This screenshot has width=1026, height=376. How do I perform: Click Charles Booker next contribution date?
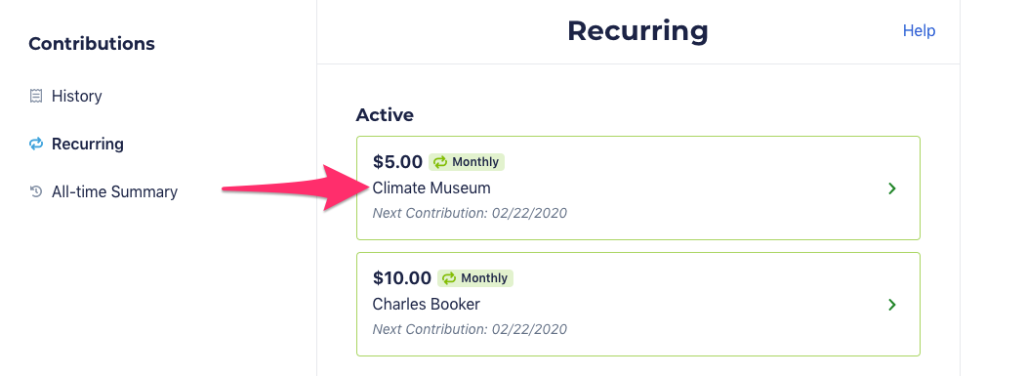(470, 329)
